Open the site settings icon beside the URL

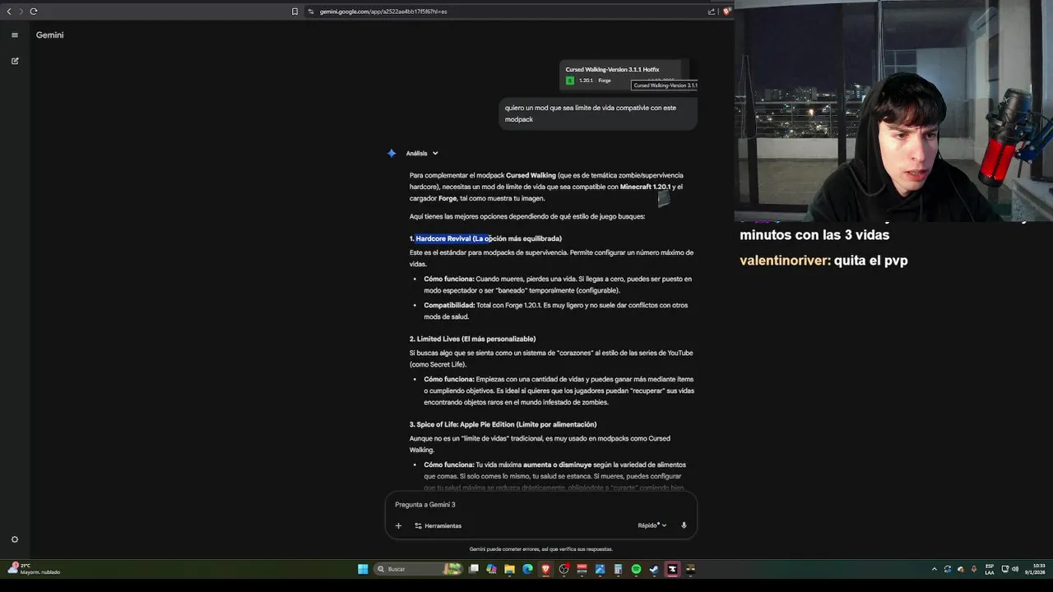click(311, 12)
